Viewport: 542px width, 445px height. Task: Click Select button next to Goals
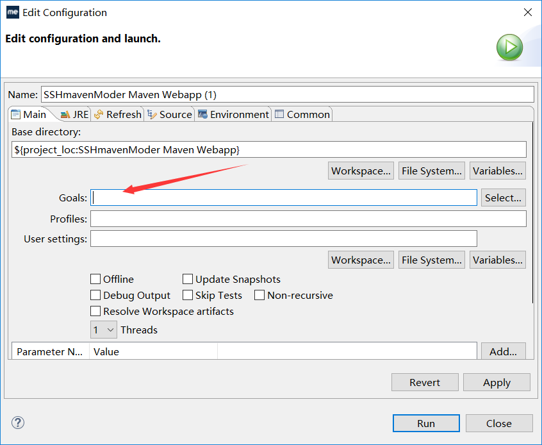(504, 197)
